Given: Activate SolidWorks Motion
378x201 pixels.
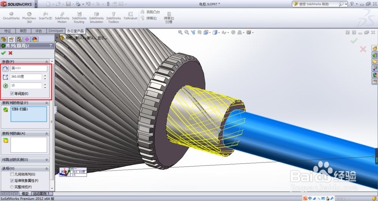Looking at the screenshot, I should pyautogui.click(x=62, y=18).
